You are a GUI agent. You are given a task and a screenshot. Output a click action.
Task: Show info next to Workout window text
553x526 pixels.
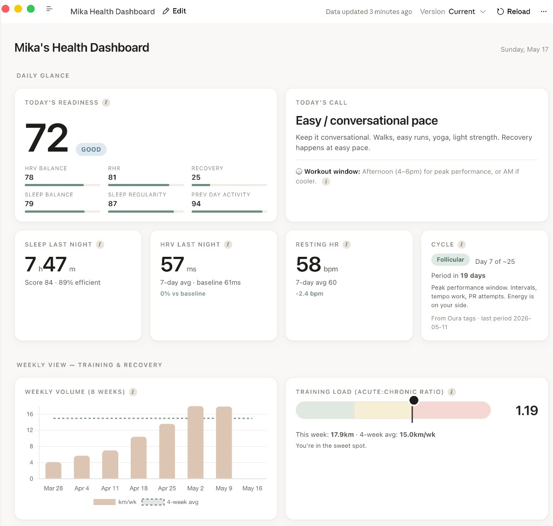(x=326, y=181)
